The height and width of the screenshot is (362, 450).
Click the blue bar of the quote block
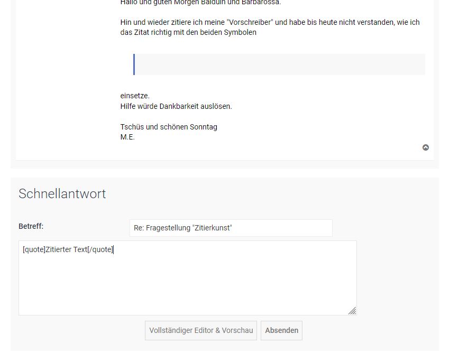pyautogui.click(x=134, y=64)
